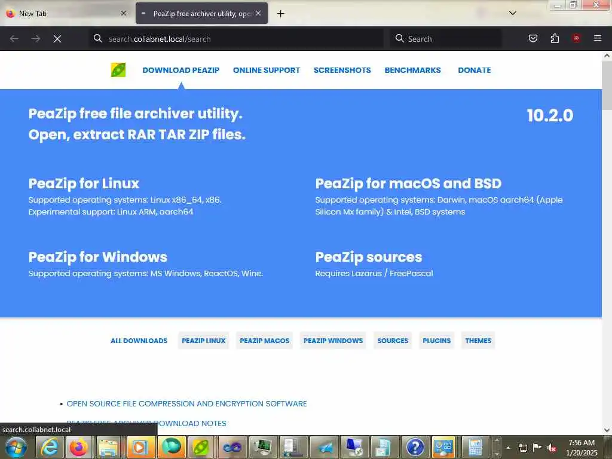
Task: Click the PLUGINS button
Action: 436,340
